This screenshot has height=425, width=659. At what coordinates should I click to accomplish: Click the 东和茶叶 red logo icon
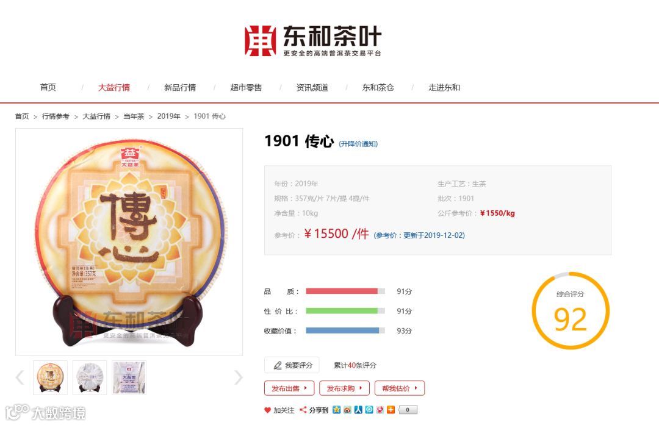tap(260, 41)
